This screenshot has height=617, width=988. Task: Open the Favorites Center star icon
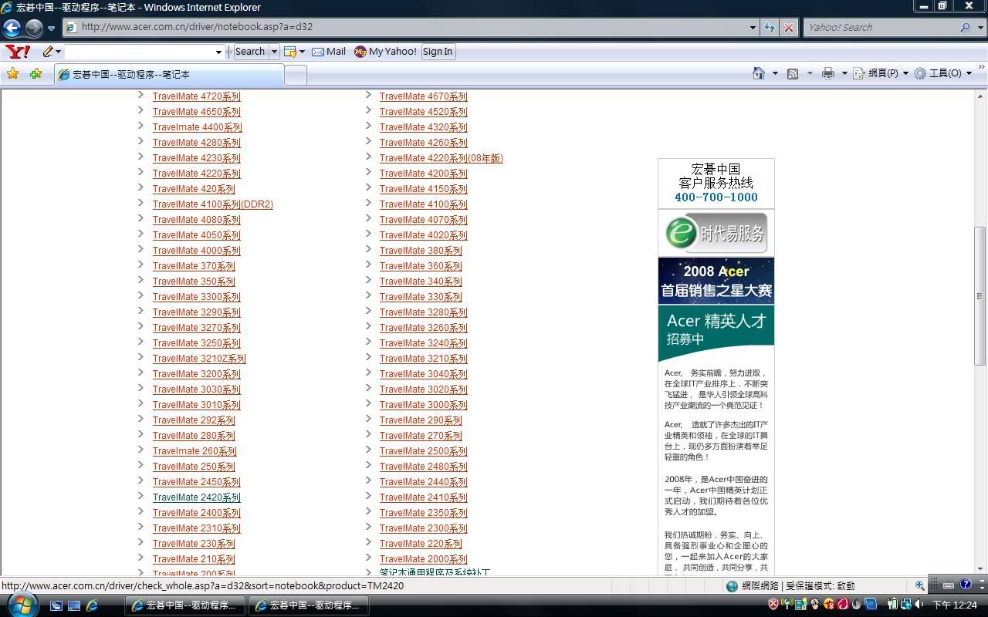[x=12, y=74]
